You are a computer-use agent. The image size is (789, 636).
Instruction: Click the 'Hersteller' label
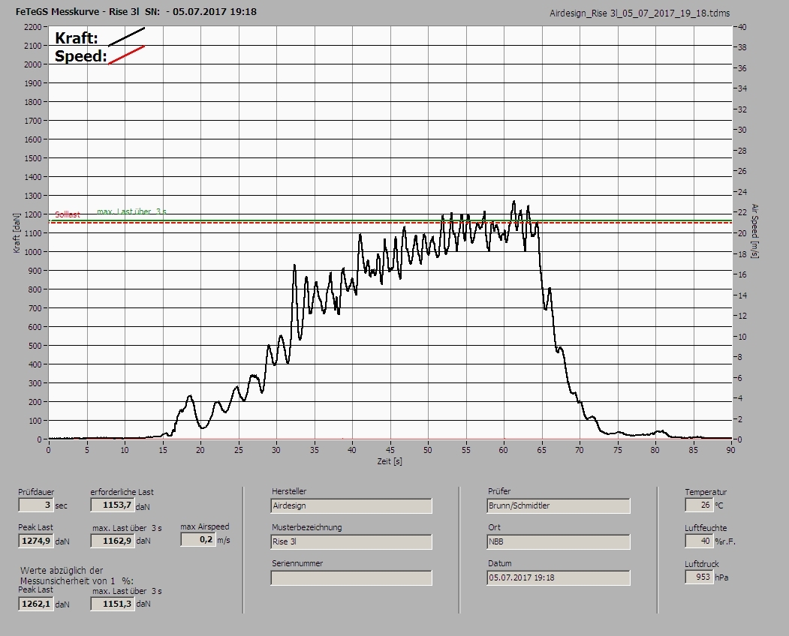point(289,491)
